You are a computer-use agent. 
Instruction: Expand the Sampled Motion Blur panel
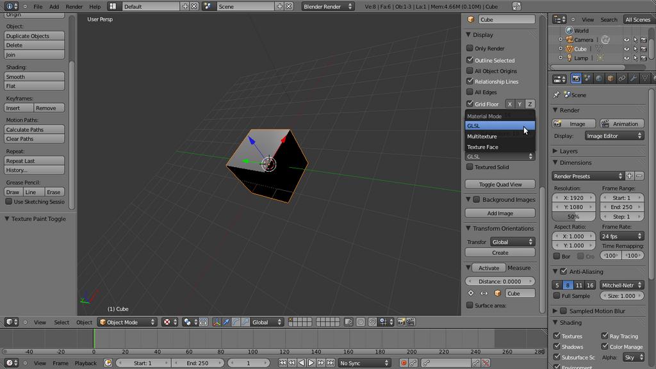[555, 311]
